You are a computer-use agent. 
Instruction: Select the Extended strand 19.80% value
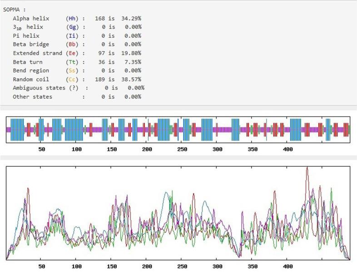coord(132,53)
